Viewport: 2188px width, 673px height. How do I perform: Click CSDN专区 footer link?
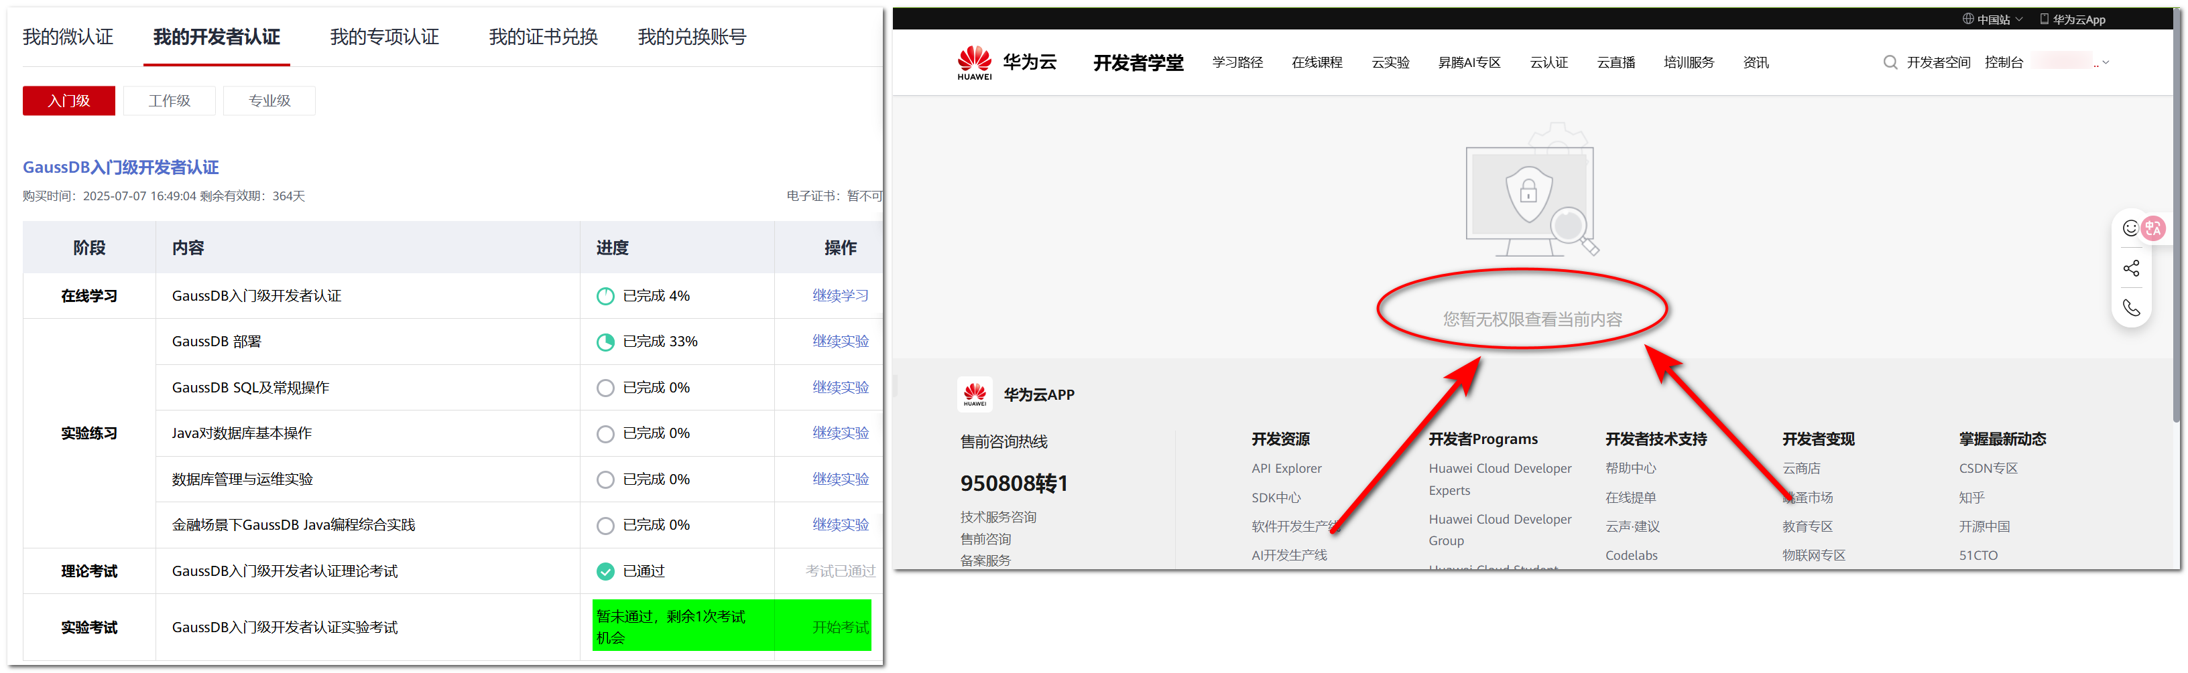click(x=1988, y=469)
